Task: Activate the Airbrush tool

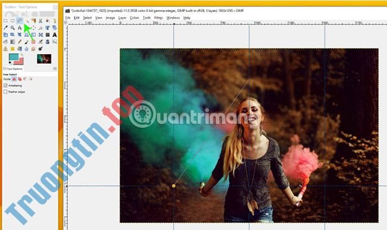Action: [x=40, y=42]
